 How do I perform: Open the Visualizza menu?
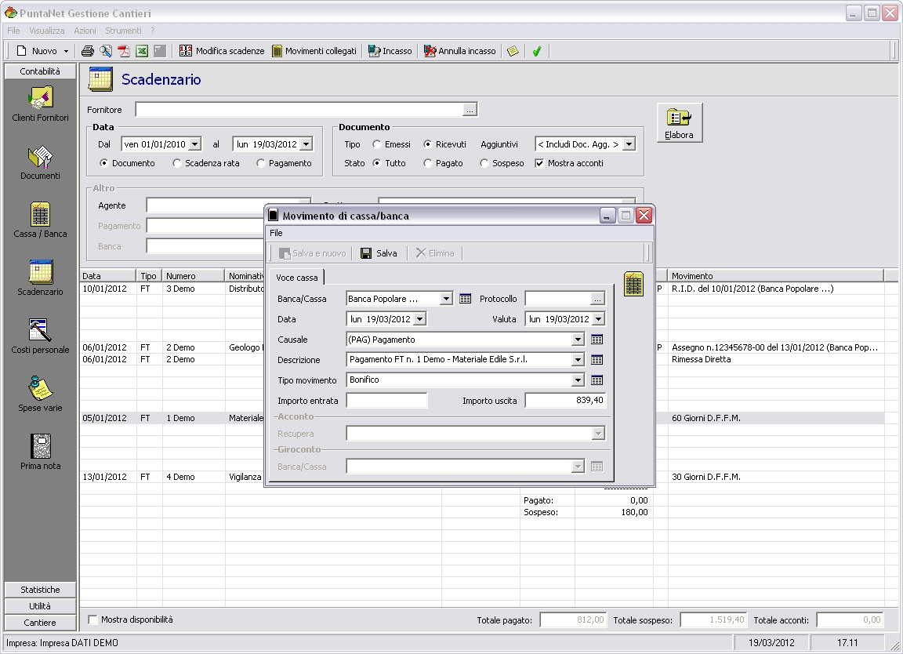click(x=47, y=31)
